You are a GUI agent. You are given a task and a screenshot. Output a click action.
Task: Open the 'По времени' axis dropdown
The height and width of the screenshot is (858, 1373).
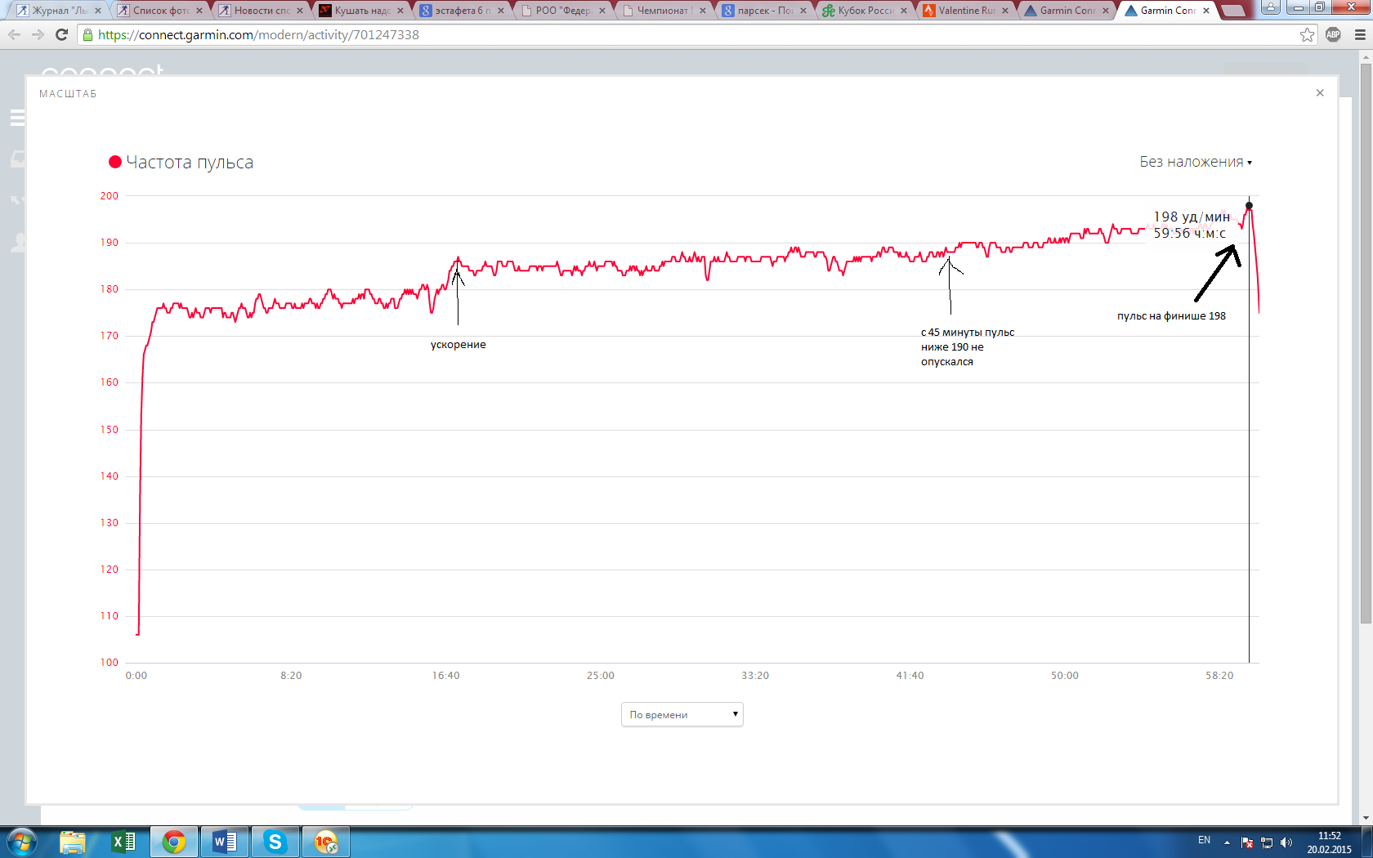682,714
